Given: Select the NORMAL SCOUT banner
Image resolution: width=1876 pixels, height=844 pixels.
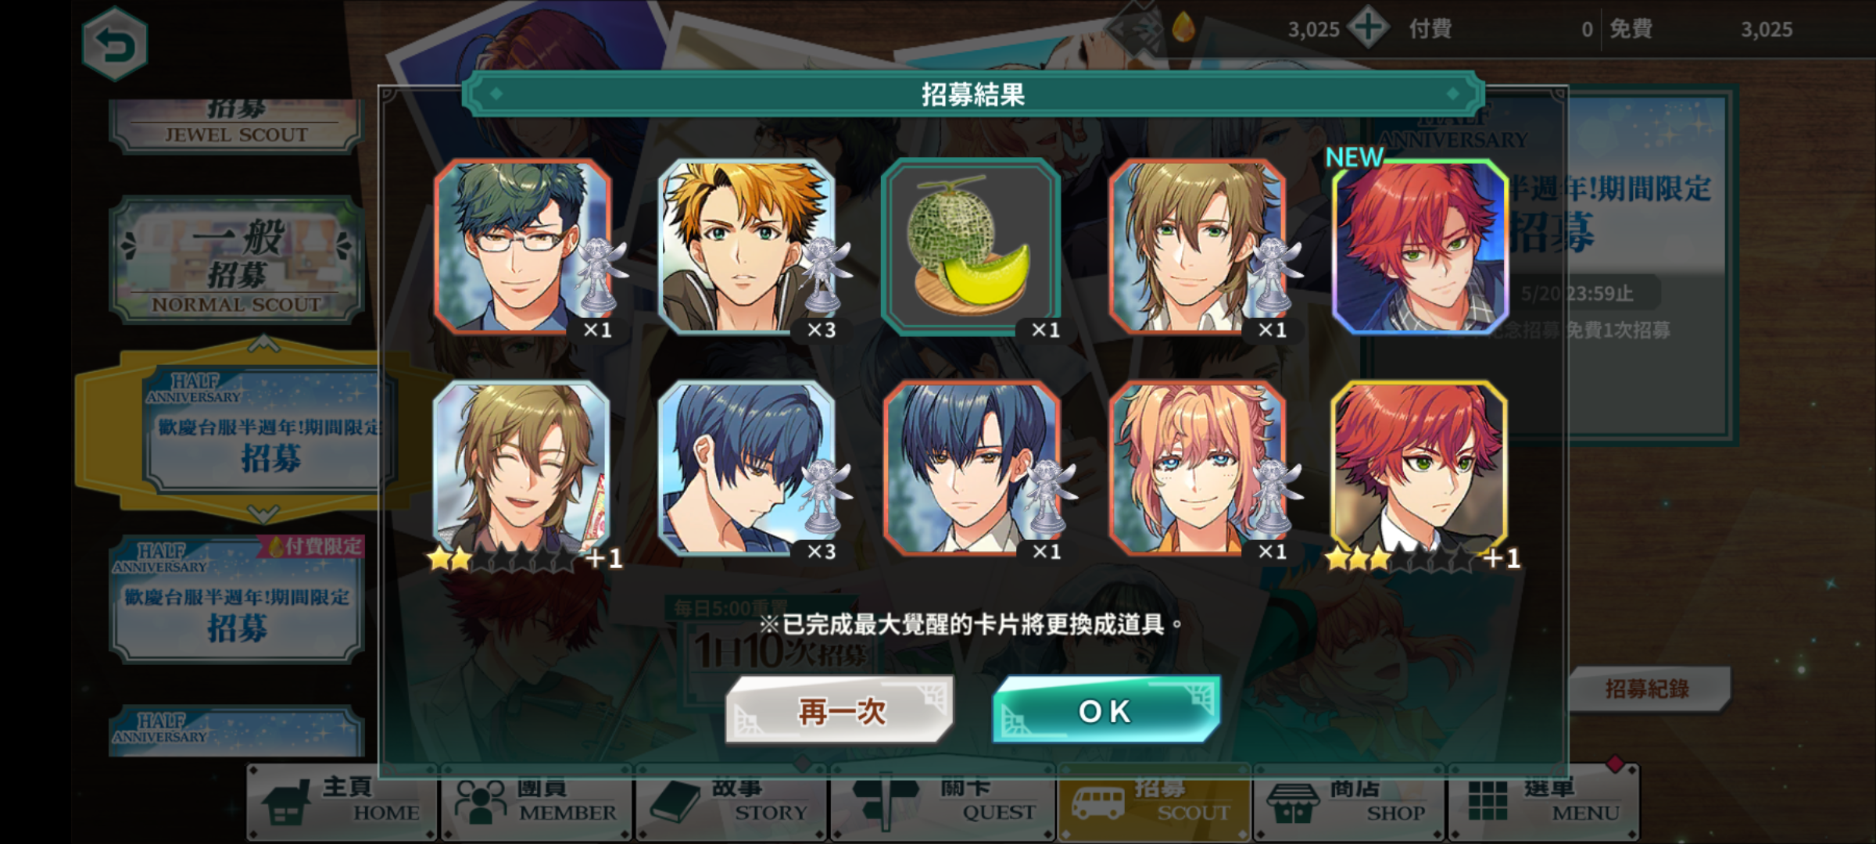Looking at the screenshot, I should [237, 260].
